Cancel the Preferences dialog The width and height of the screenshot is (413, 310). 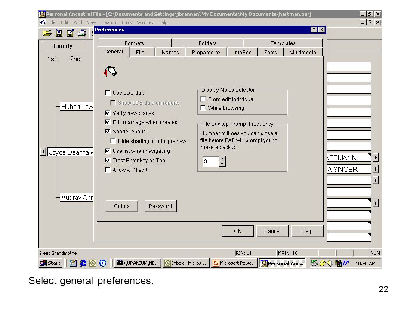(x=272, y=231)
